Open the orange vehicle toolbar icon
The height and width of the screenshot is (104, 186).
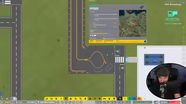click(x=139, y=99)
